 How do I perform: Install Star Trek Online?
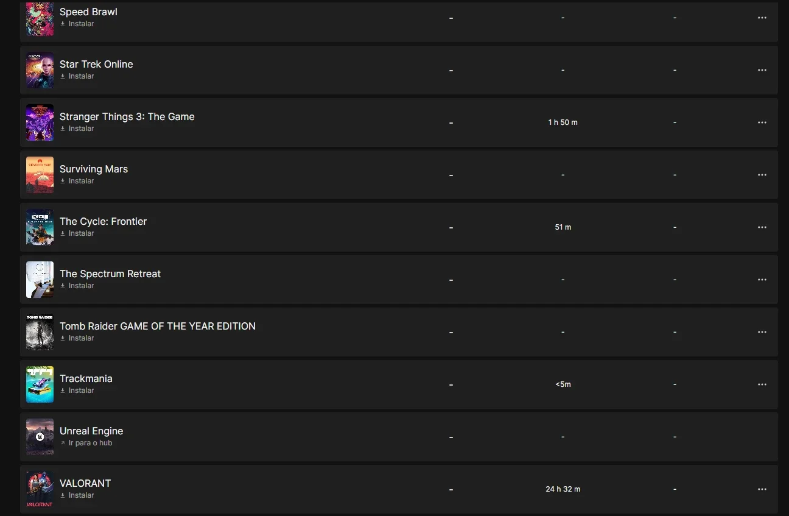coord(77,76)
